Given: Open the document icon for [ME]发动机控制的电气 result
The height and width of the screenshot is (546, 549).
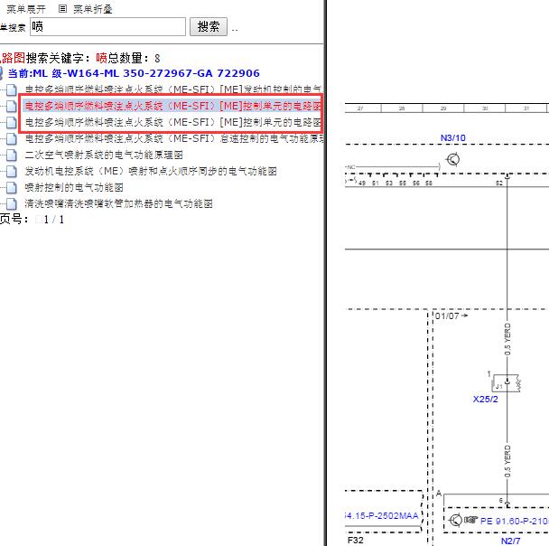Looking at the screenshot, I should pyautogui.click(x=11, y=90).
